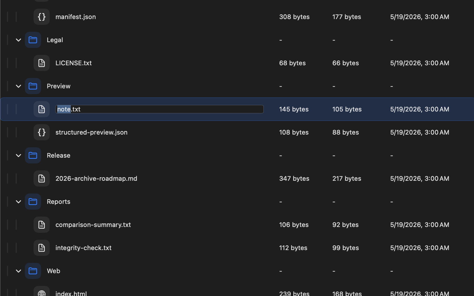
Task: Click the structured-preview.json braces icon
Action: [42, 132]
